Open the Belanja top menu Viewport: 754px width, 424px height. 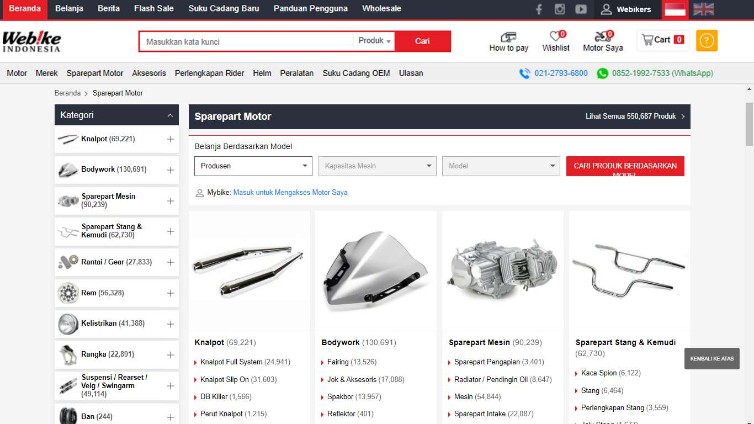point(69,9)
